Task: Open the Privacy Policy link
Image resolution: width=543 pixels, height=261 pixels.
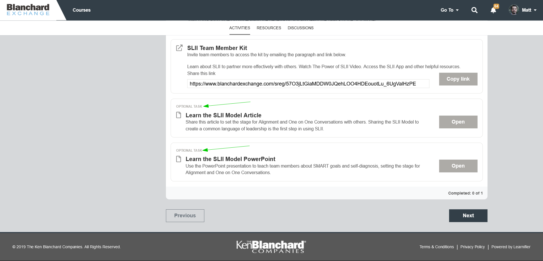Action: (x=472, y=247)
